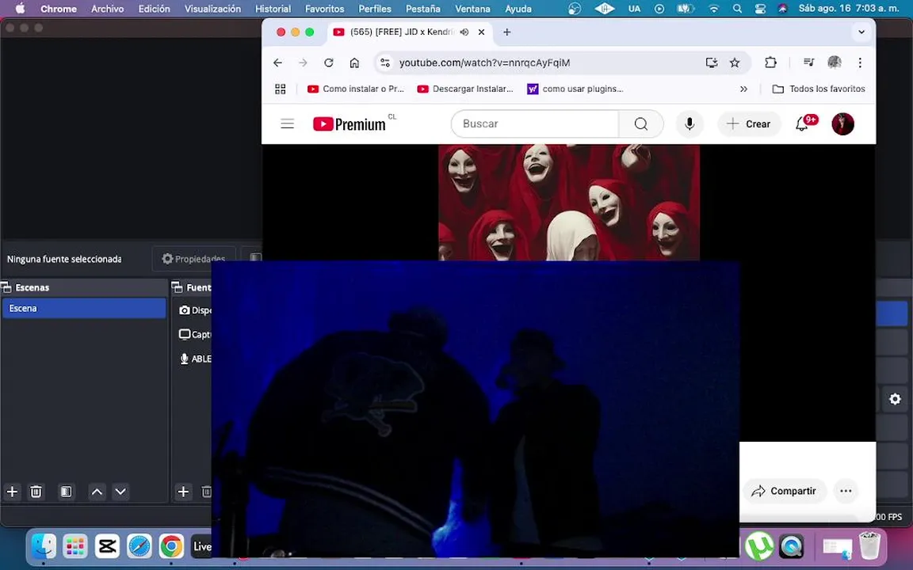Go to YouTube Premium home logo
913x570 pixels.
350,123
